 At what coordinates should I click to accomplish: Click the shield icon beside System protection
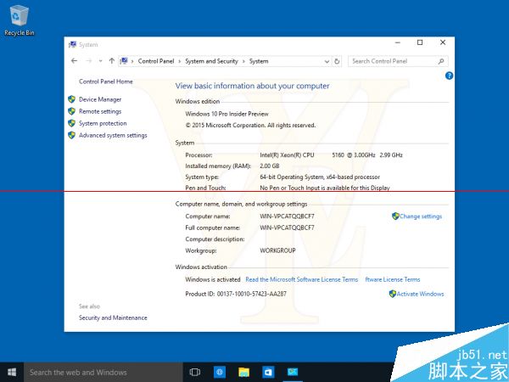coord(72,123)
